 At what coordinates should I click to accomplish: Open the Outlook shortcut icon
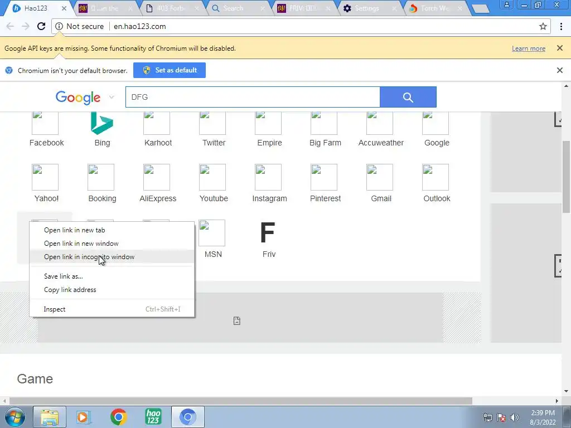coord(435,177)
